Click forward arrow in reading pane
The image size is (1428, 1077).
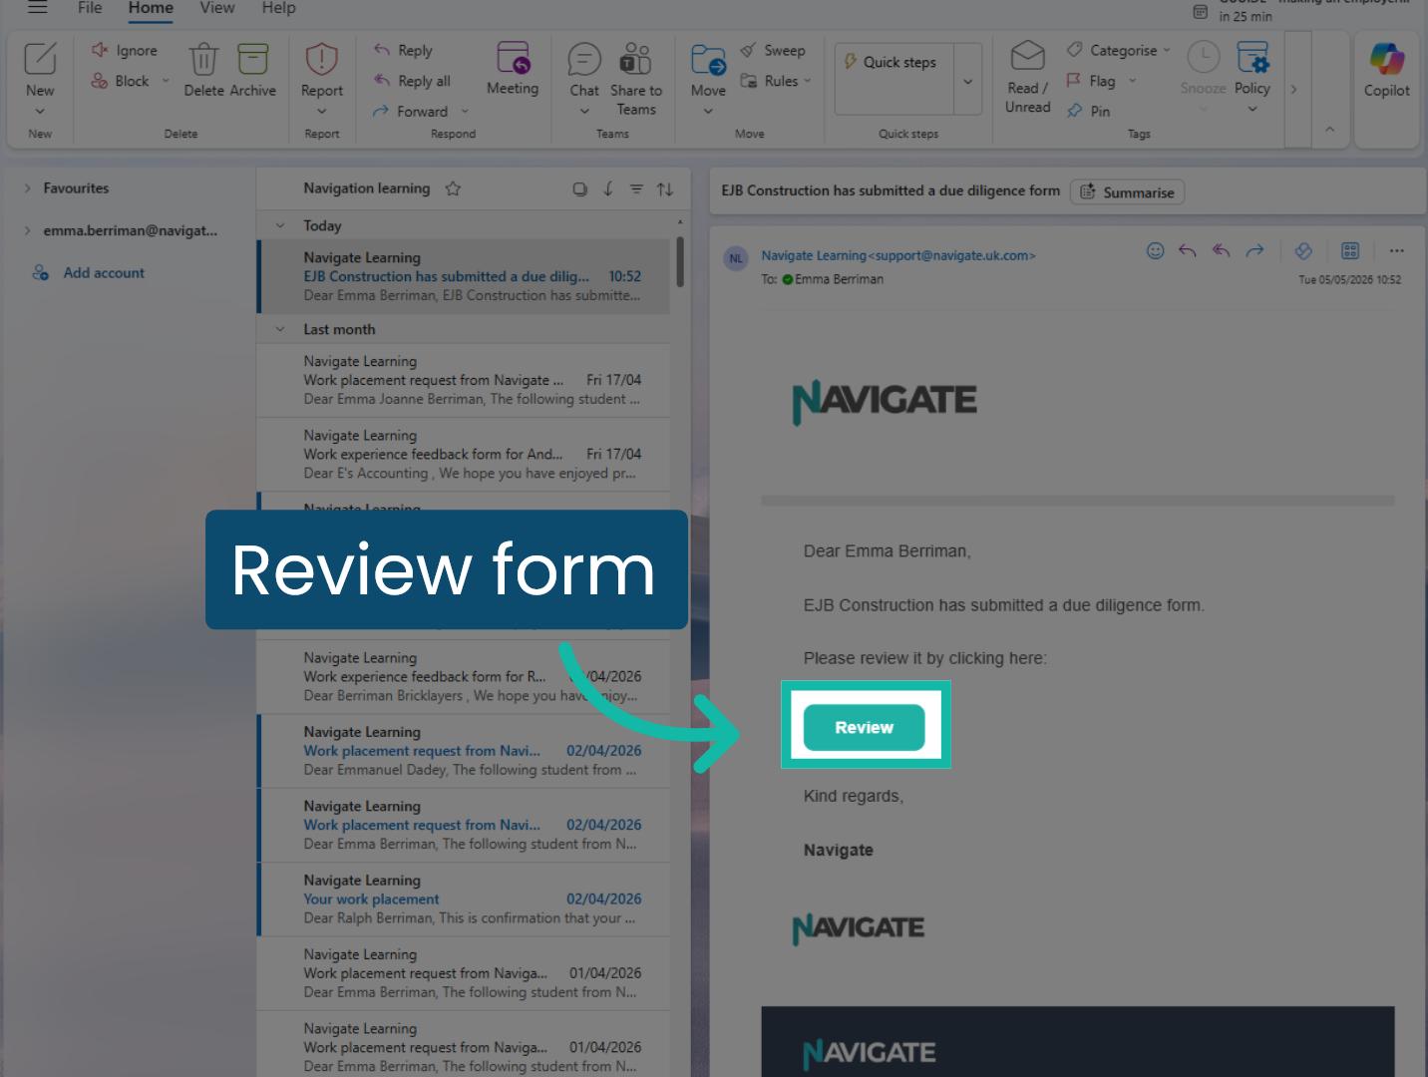coord(1254,250)
